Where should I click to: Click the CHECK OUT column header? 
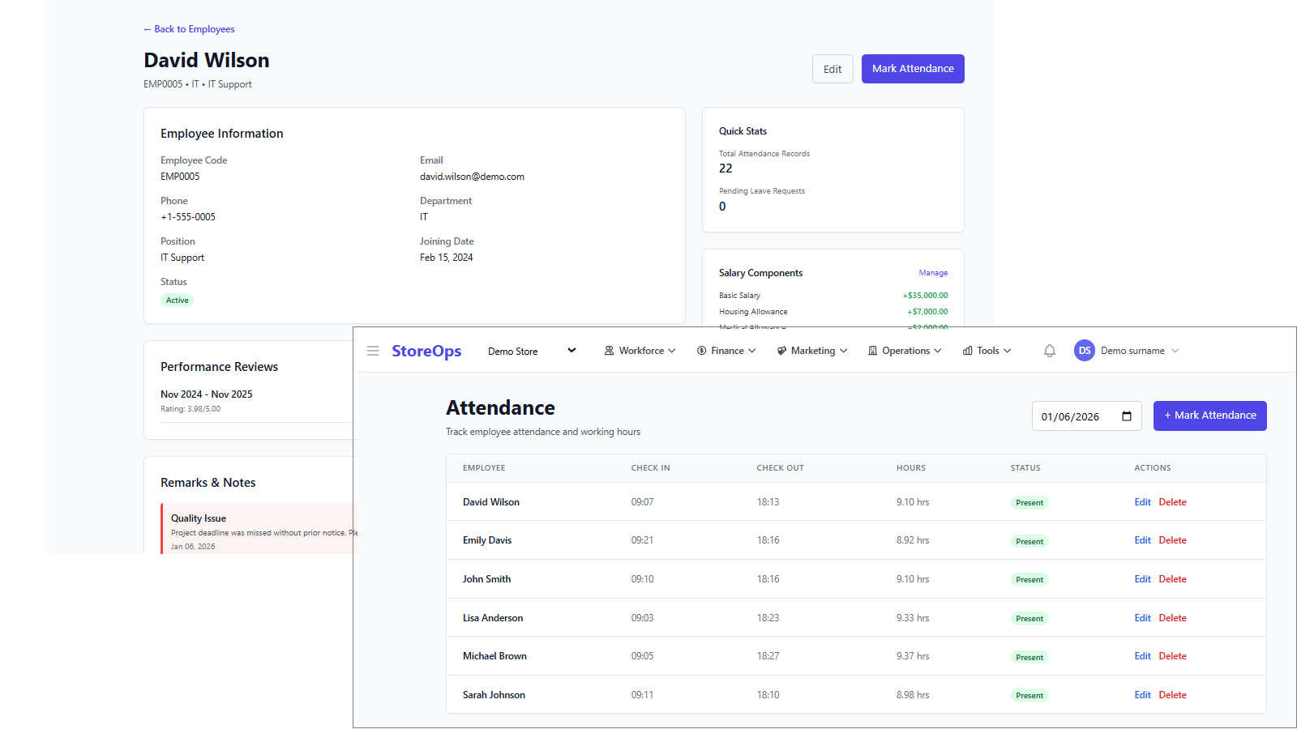(781, 468)
